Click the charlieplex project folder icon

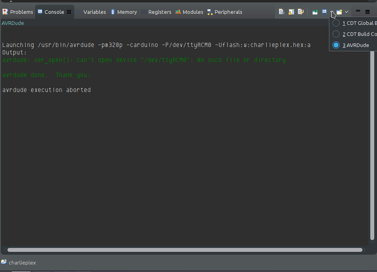tap(4, 262)
